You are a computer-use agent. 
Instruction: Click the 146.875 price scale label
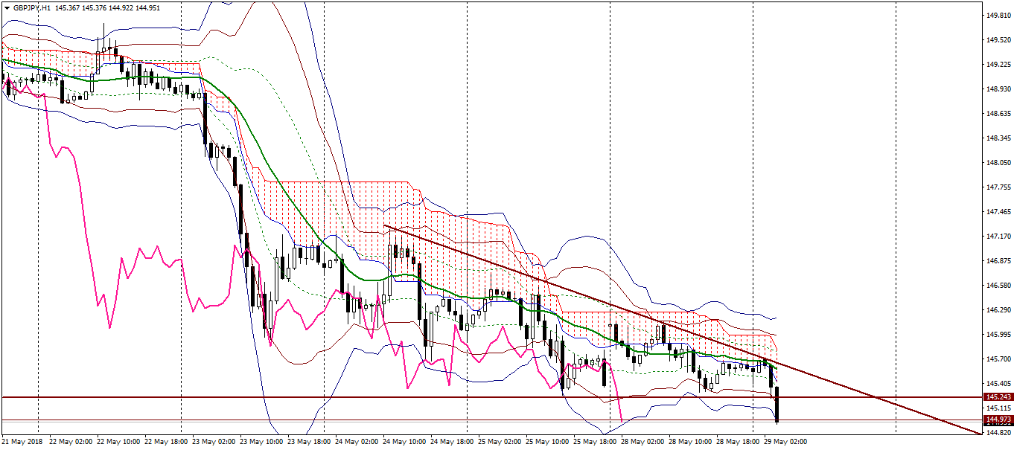(998, 260)
